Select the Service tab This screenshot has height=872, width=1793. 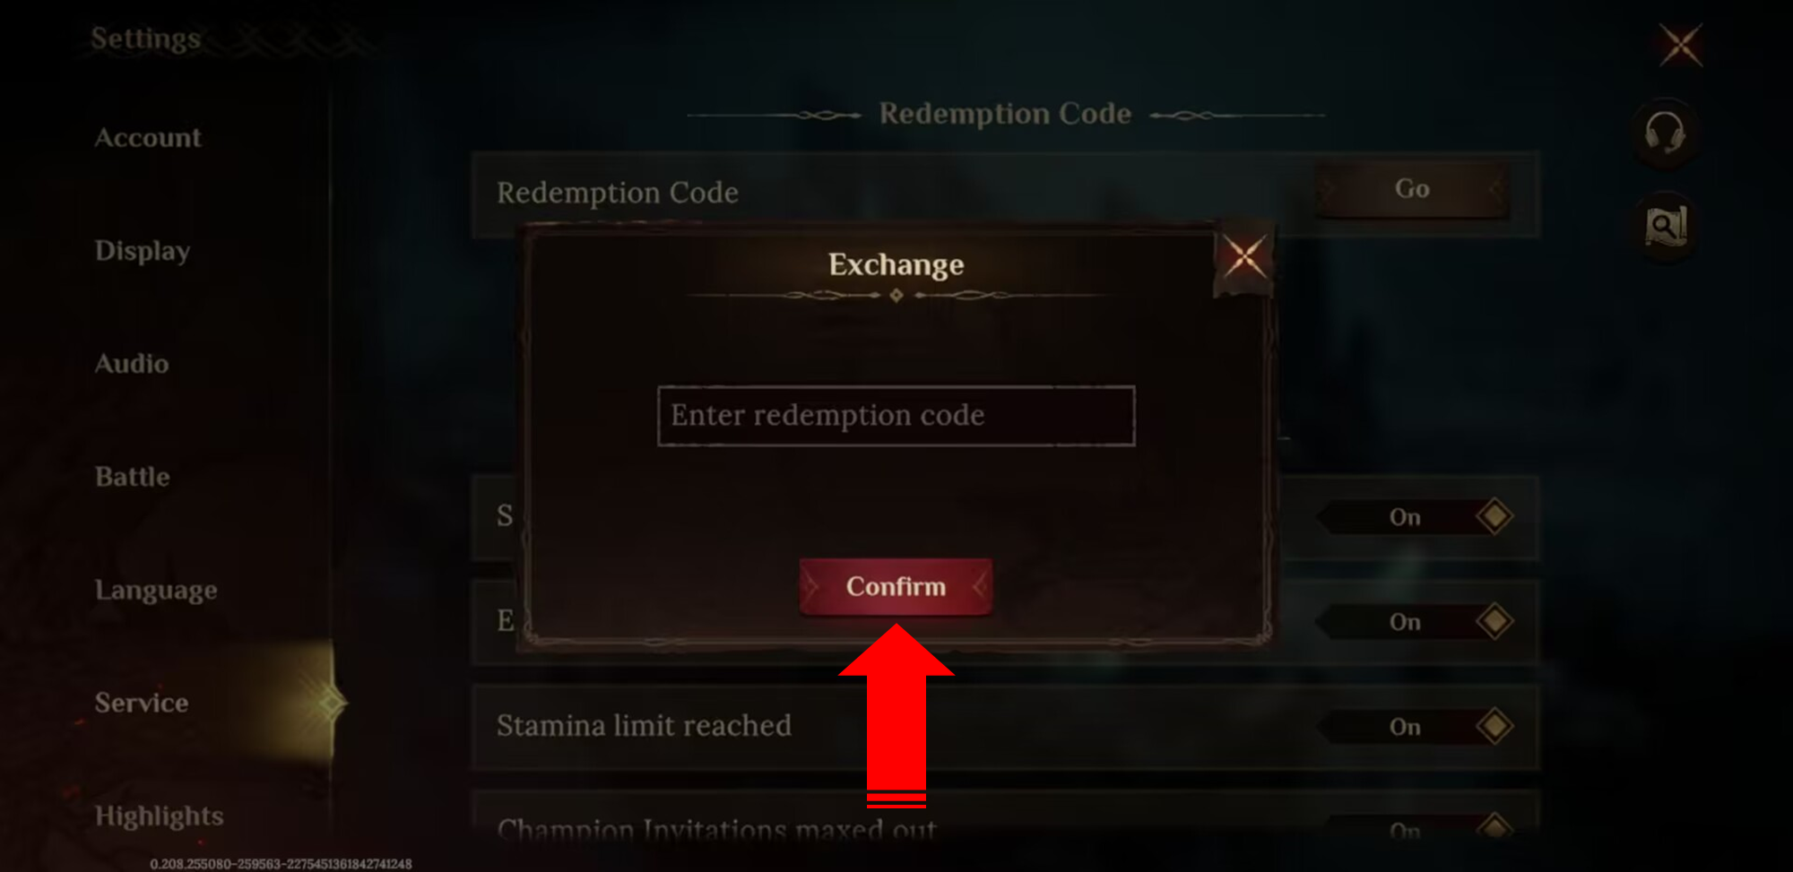point(142,704)
